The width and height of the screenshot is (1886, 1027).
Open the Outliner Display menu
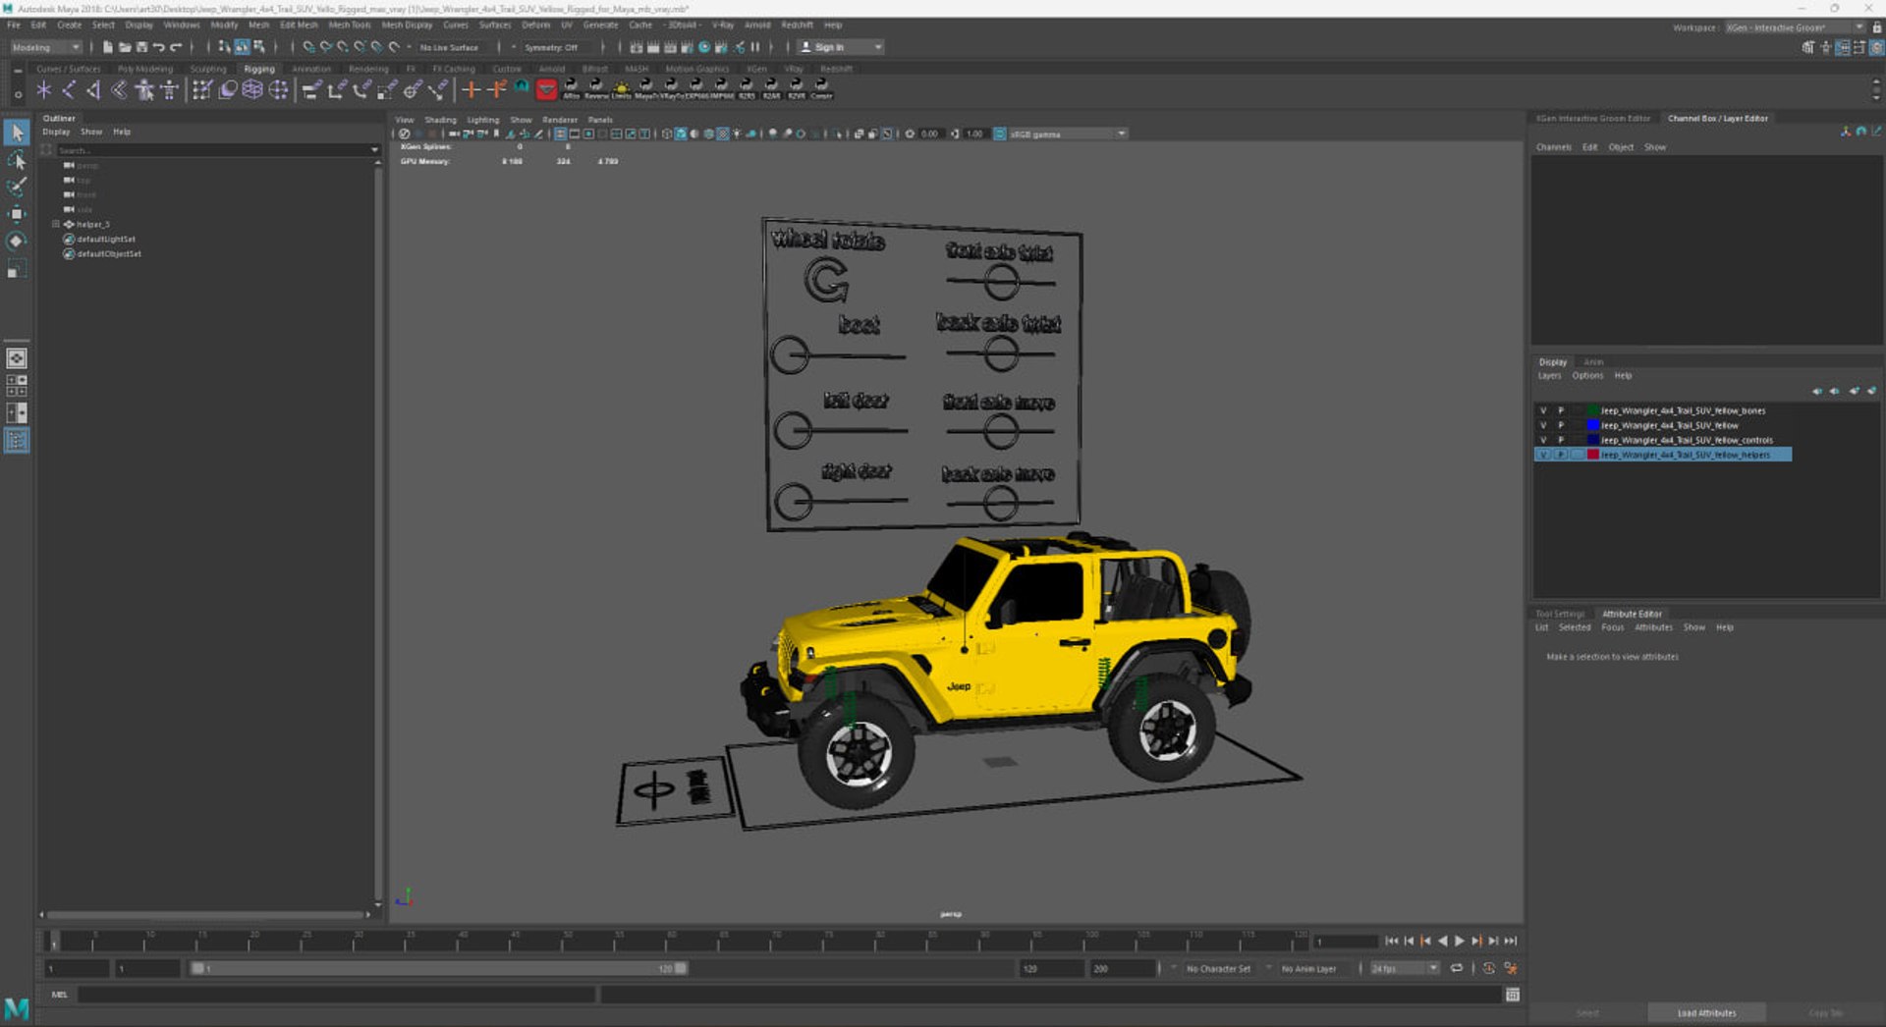pos(56,132)
